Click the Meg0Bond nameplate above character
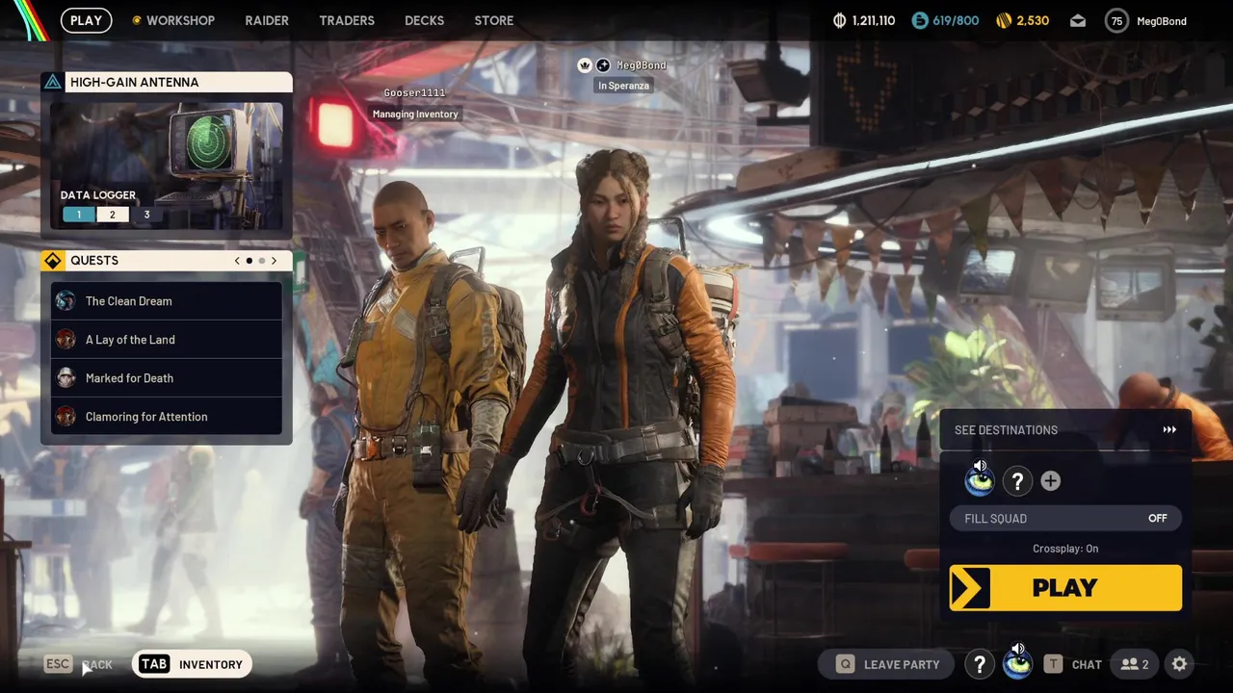The width and height of the screenshot is (1233, 693). (x=642, y=65)
